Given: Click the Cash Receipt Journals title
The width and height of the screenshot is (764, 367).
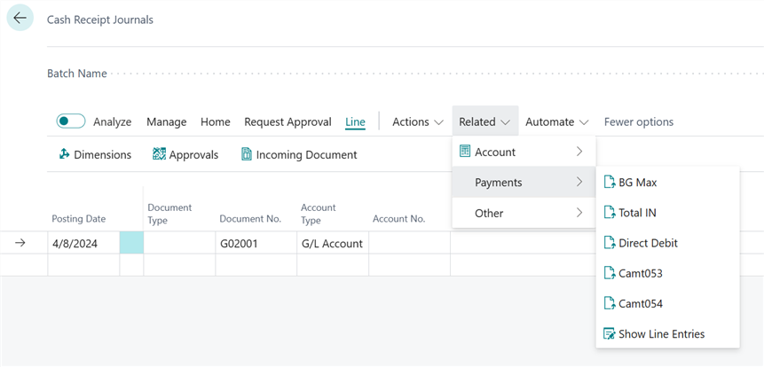Looking at the screenshot, I should pos(100,20).
